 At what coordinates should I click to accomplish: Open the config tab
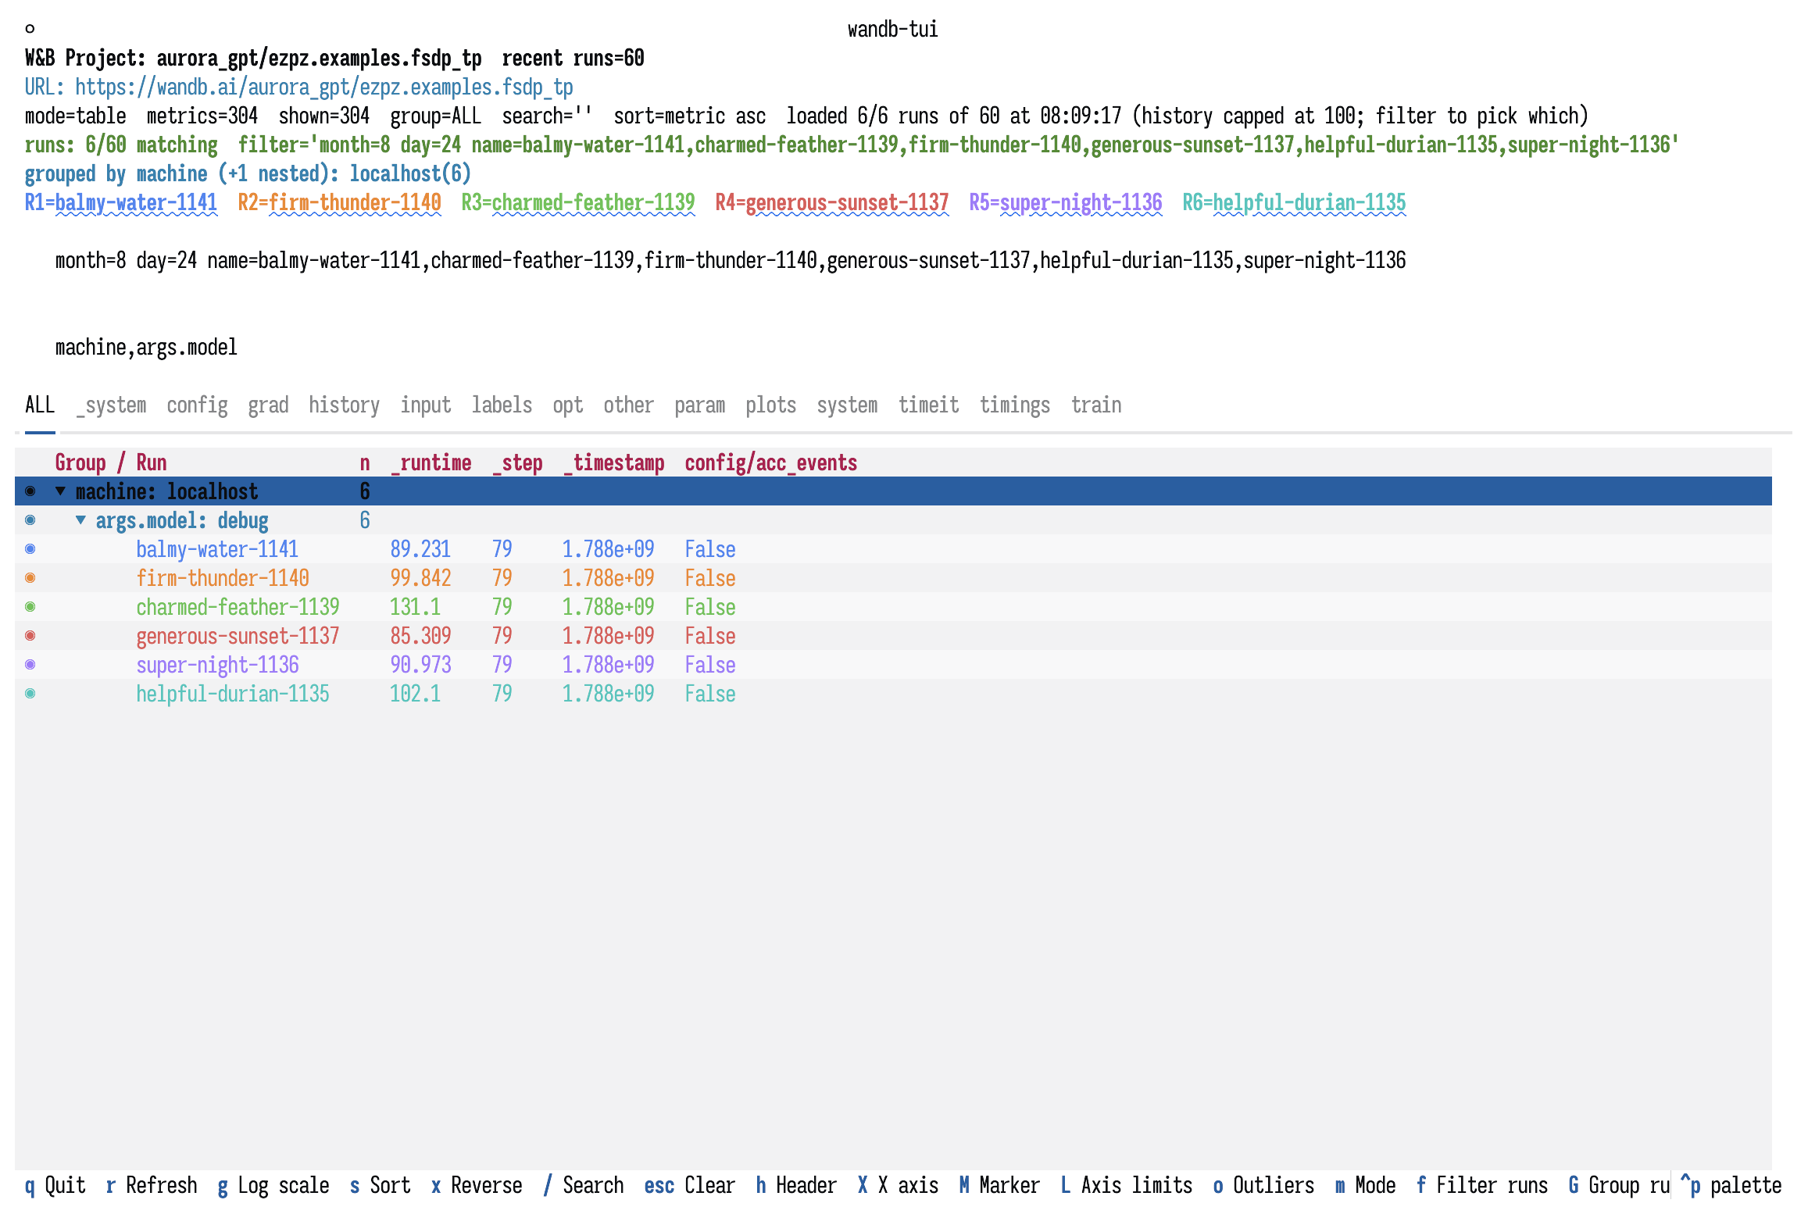pos(197,405)
